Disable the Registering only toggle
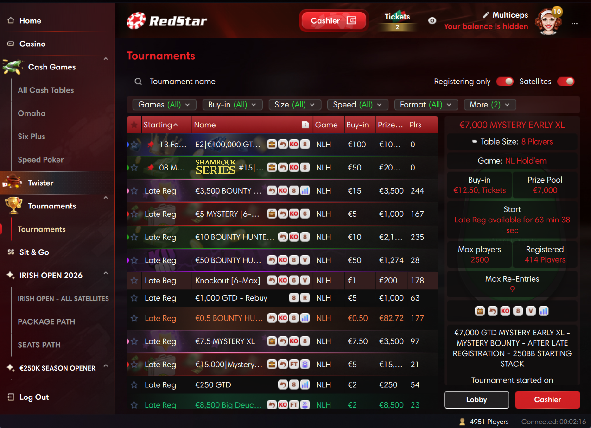The width and height of the screenshot is (591, 428). (505, 82)
